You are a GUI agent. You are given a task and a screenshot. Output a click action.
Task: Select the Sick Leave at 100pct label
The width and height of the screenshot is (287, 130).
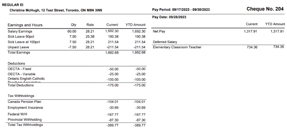tap(24, 42)
